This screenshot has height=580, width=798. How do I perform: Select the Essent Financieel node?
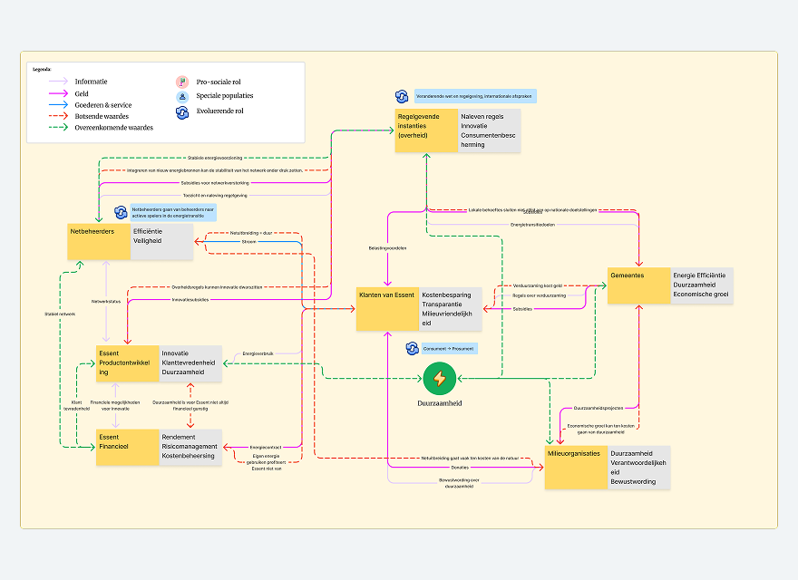click(128, 447)
